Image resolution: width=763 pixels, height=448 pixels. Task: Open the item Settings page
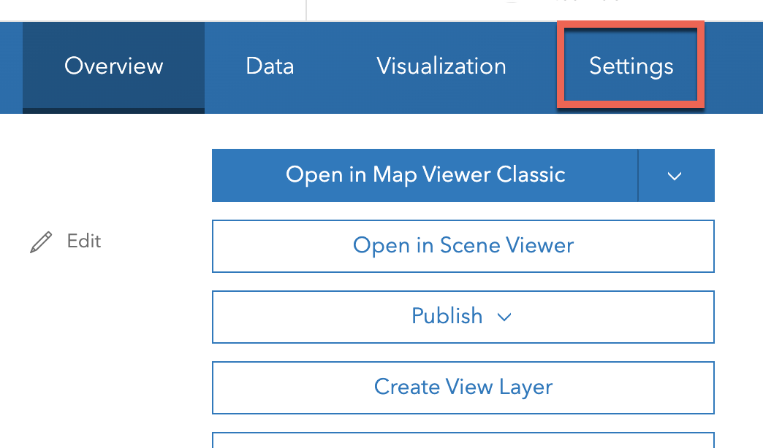(x=631, y=66)
